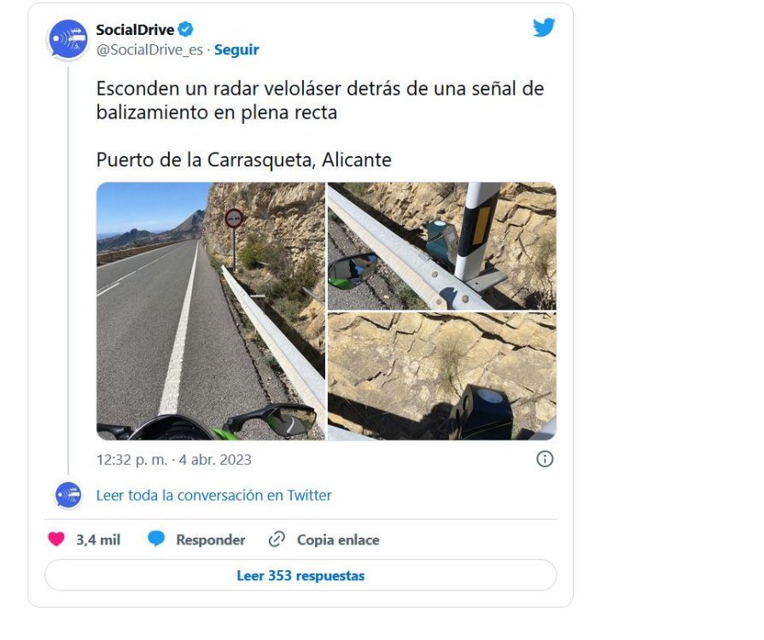Click the Twitter bird logo
This screenshot has height=640, width=764.
544,27
